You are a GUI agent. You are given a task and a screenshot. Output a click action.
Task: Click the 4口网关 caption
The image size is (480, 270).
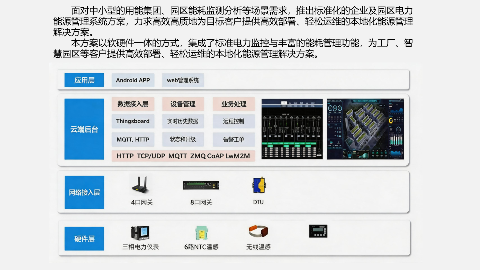142,202
